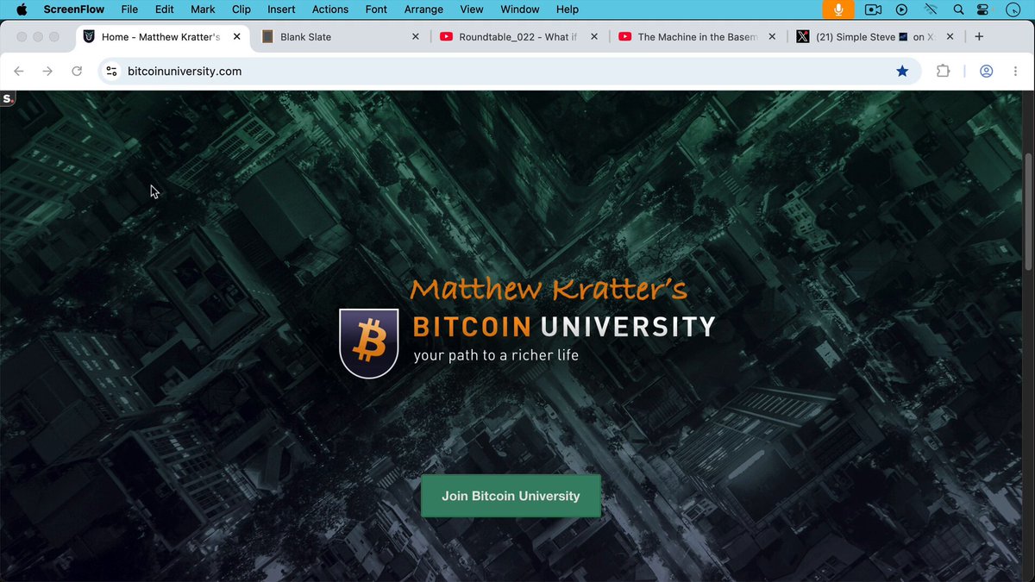Close the Roundtable_022 tab
Screen dimensions: 1035x582
594,37
